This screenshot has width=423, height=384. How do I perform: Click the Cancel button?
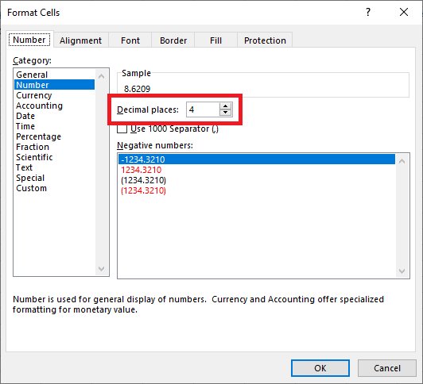coord(387,368)
